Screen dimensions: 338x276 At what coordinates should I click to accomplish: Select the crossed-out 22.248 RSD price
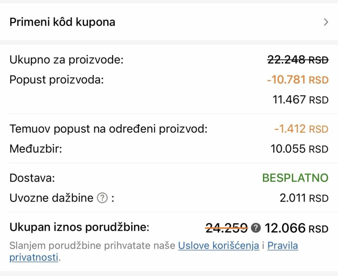[298, 60]
